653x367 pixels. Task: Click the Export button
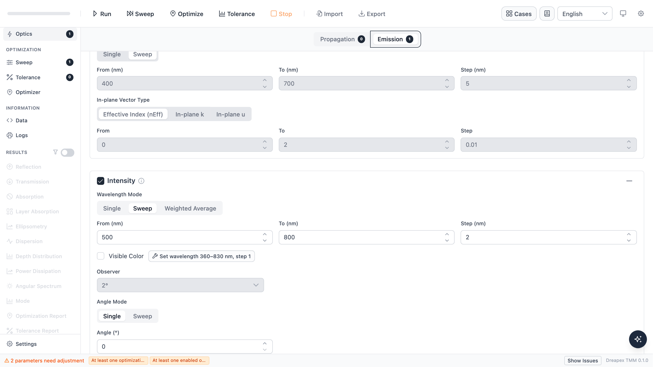(372, 14)
